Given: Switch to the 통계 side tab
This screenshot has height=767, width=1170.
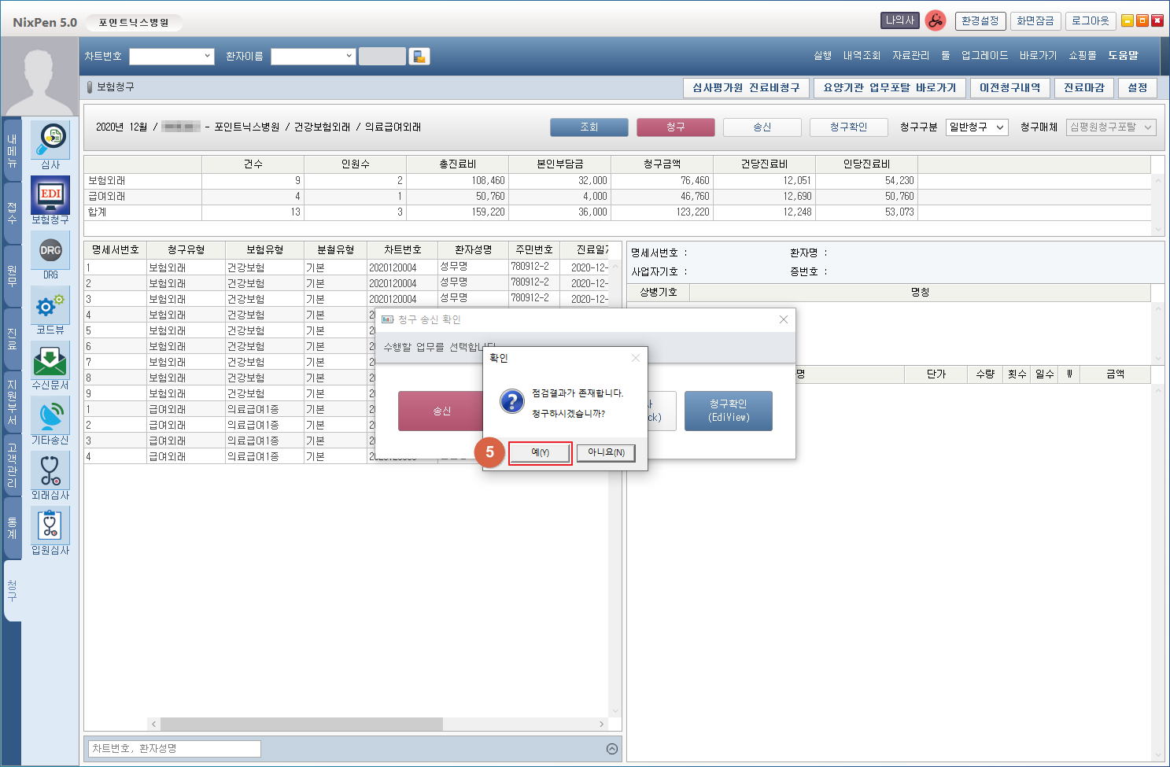Looking at the screenshot, I should coord(12,528).
